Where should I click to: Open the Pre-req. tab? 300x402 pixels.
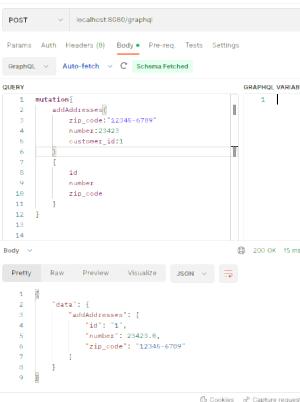coord(162,45)
